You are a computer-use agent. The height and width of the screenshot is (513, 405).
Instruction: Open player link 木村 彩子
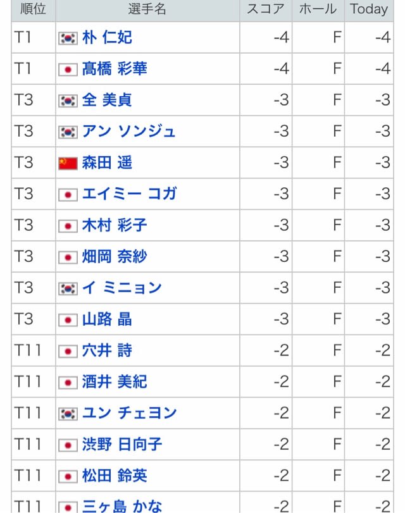coord(115,225)
